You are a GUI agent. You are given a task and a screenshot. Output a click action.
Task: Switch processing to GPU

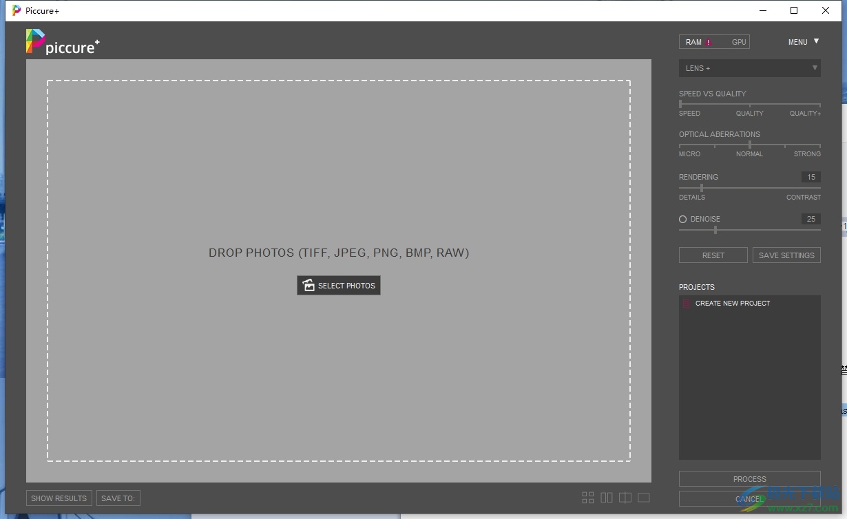tap(738, 43)
